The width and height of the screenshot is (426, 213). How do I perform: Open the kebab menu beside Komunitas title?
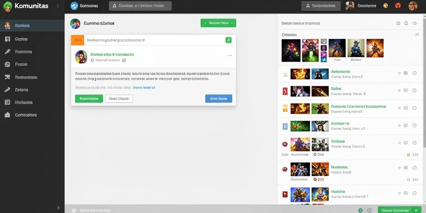tap(58, 6)
